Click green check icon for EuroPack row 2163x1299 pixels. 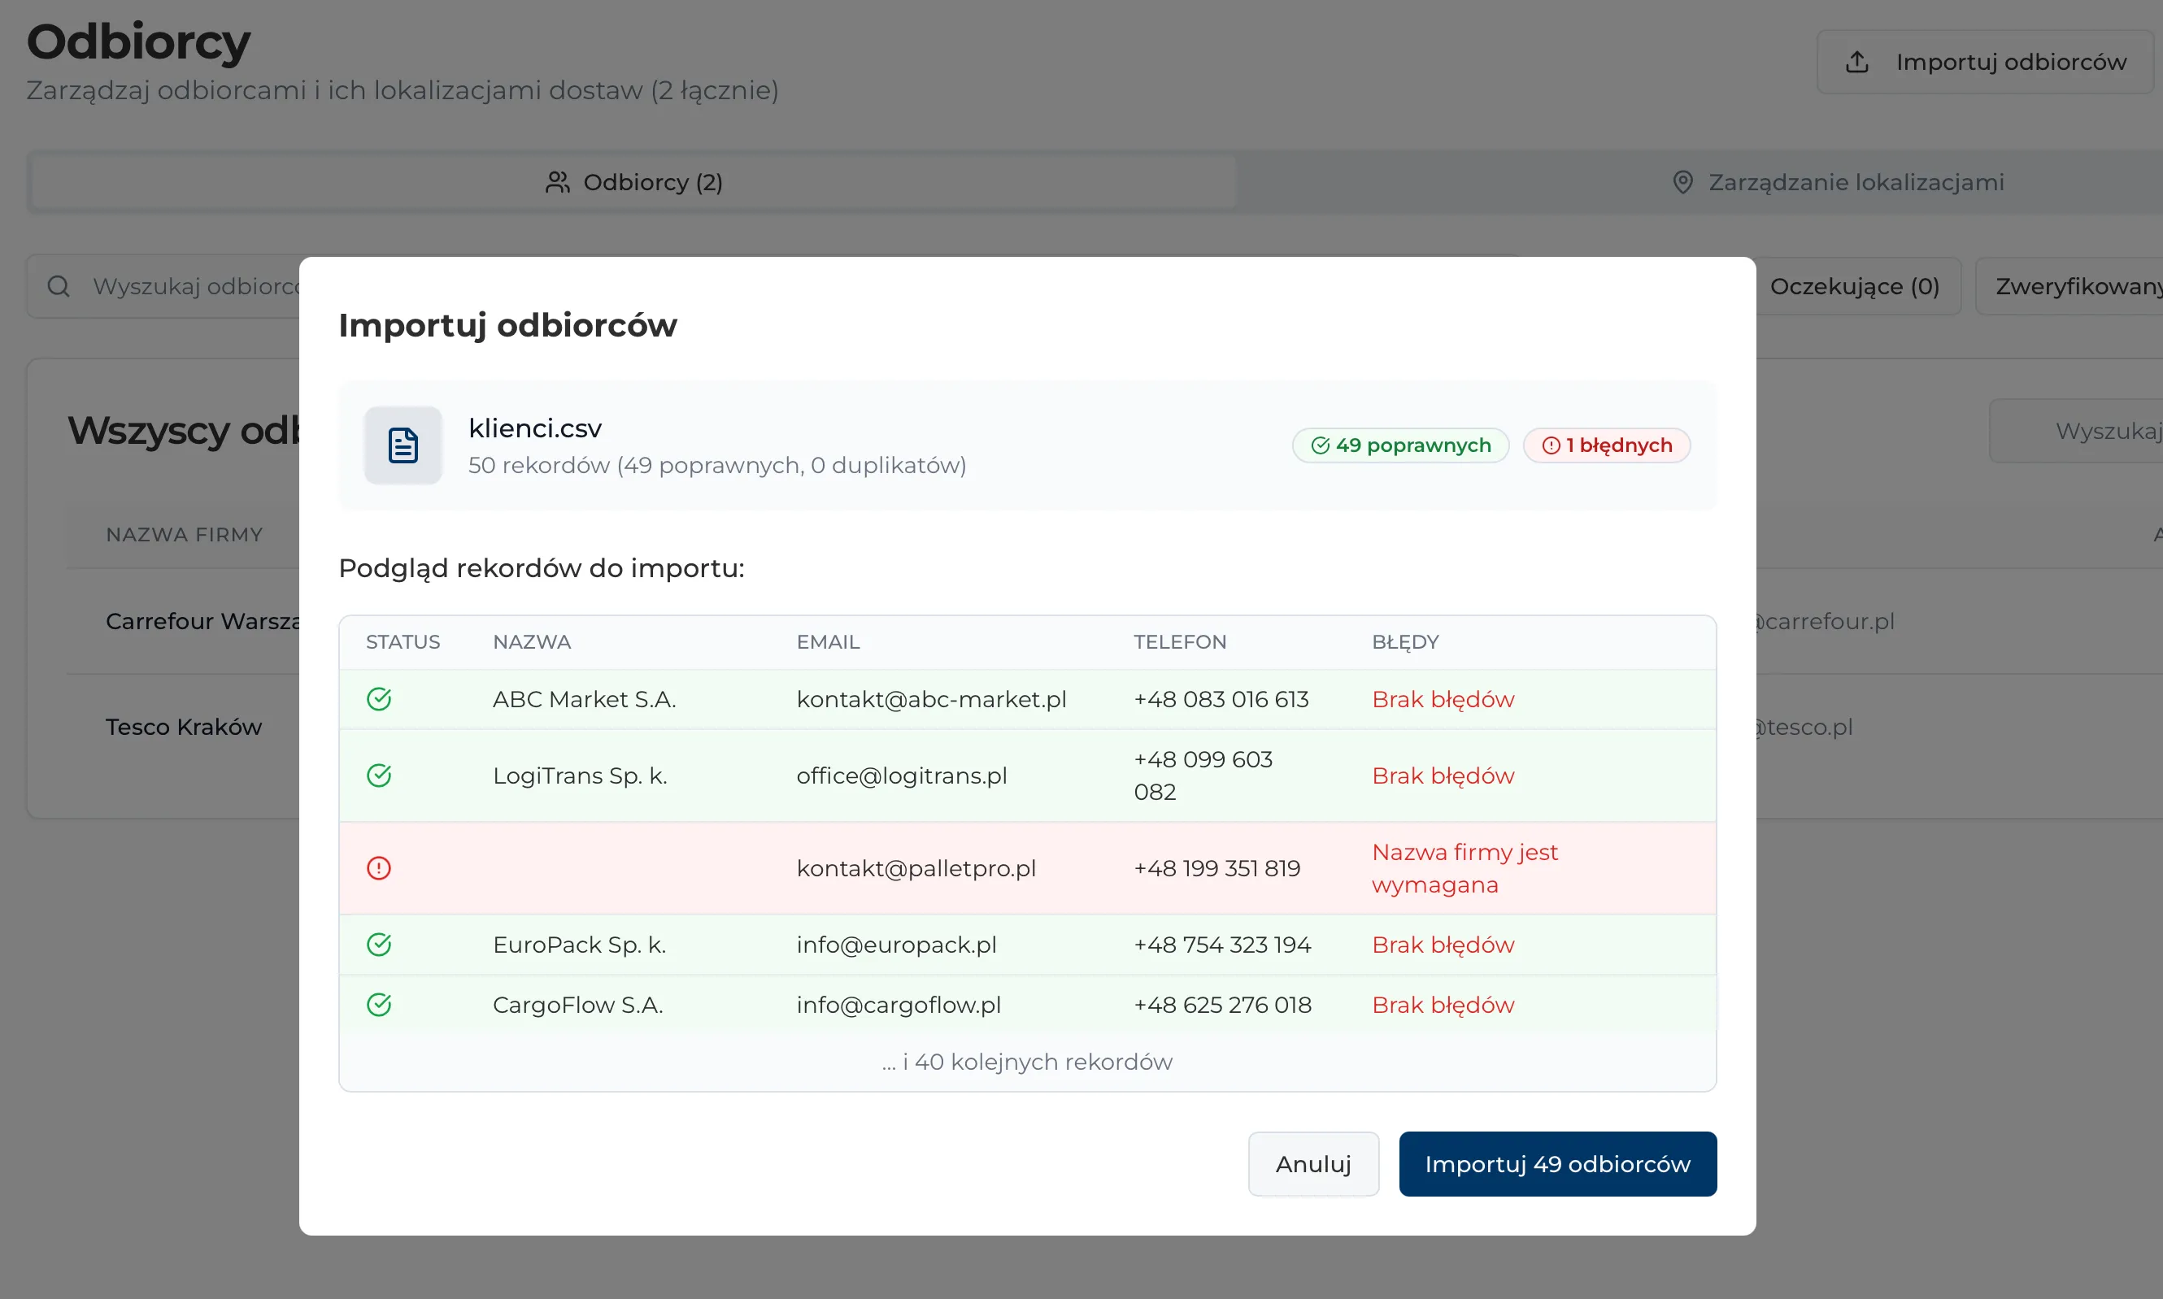(378, 945)
